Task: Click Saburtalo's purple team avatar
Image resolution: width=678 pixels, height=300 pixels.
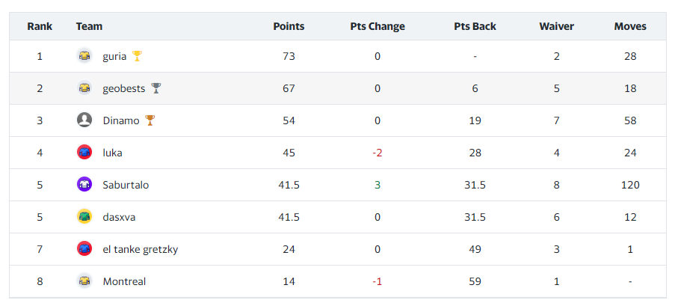Action: pos(84,185)
